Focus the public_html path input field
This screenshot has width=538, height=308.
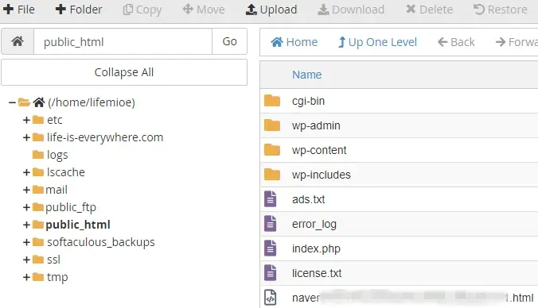pos(123,41)
